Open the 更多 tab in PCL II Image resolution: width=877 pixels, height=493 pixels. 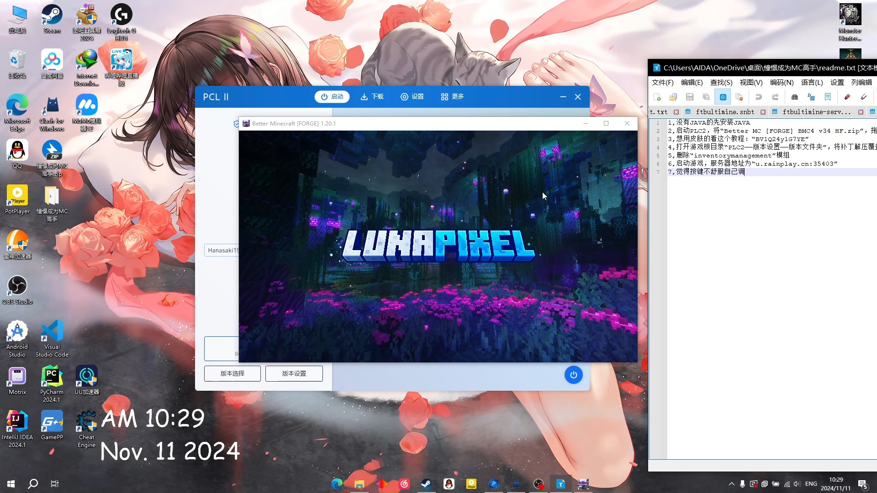pos(452,97)
